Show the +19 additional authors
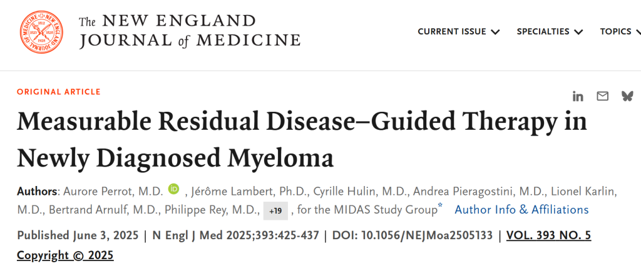The image size is (641, 271). coord(275,210)
